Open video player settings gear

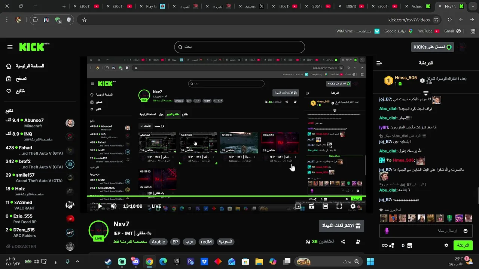[x=353, y=206]
